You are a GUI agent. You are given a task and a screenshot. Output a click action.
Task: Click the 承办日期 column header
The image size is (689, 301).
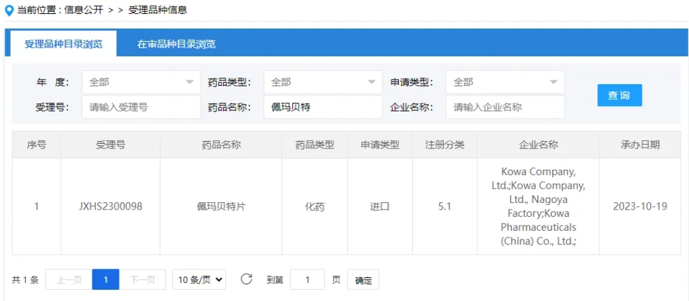(x=639, y=145)
